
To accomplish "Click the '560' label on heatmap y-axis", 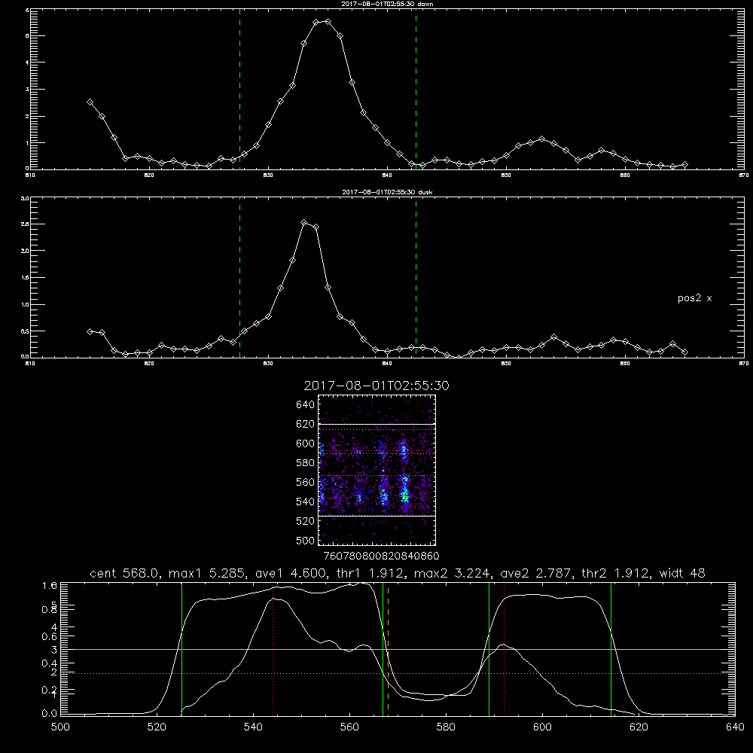I will (306, 482).
